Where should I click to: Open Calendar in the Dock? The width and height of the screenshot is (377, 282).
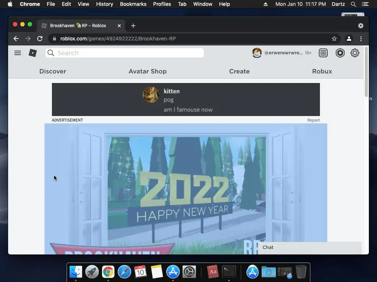pos(140,272)
